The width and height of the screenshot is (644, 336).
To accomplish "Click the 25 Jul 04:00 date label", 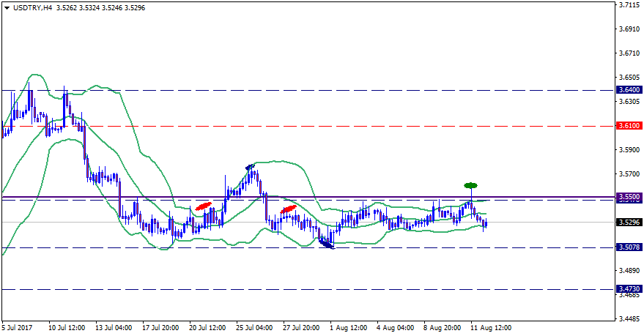I will (x=255, y=328).
